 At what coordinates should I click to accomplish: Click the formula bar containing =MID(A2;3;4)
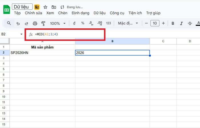tap(69, 34)
